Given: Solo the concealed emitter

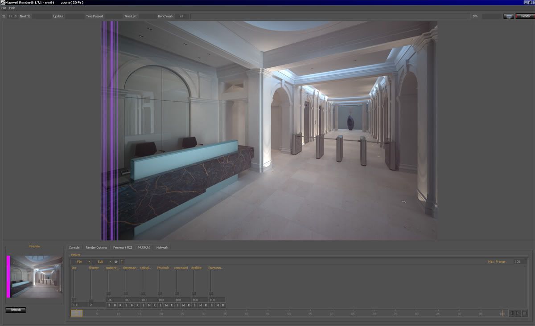Looking at the screenshot, I should click(x=177, y=305).
